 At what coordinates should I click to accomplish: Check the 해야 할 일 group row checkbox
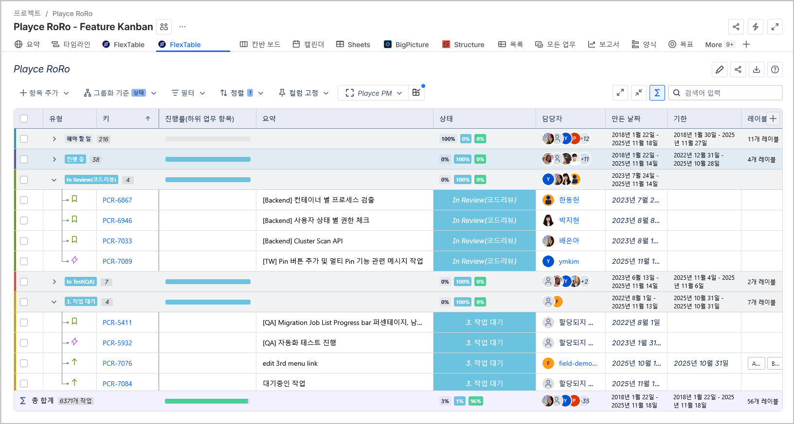click(24, 139)
